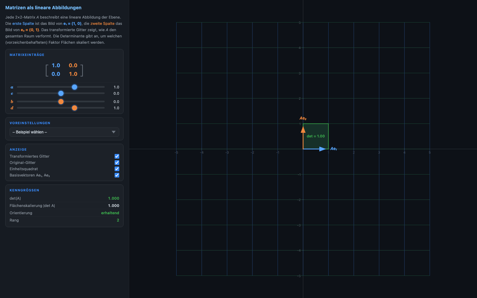Click the VOREINSTELLUNGEN section title

(30, 123)
